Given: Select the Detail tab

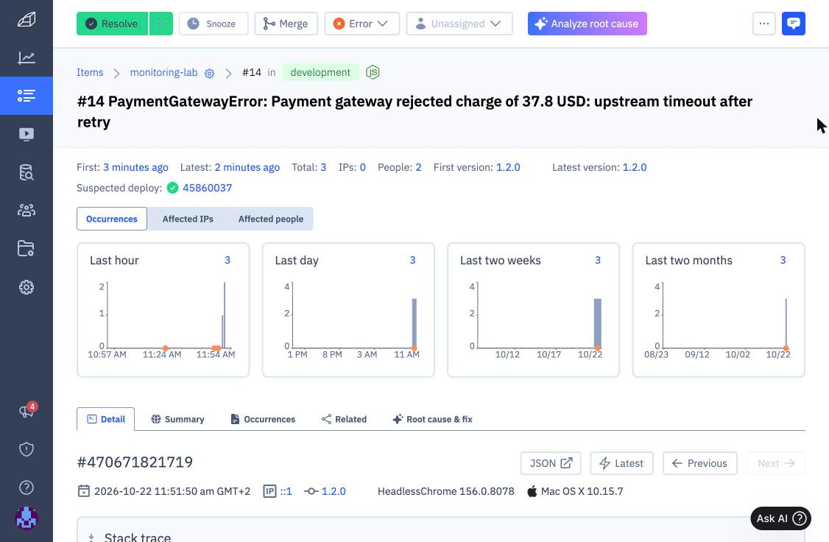Looking at the screenshot, I should 106,419.
